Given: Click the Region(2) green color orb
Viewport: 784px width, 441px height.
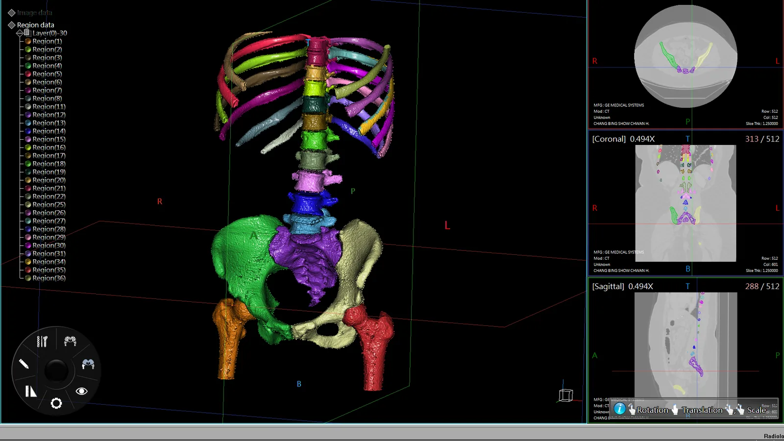Looking at the screenshot, I should [28, 49].
